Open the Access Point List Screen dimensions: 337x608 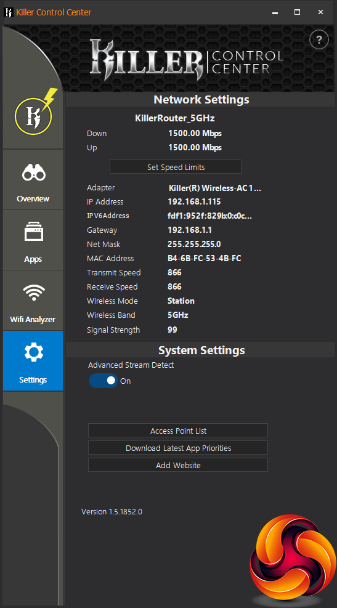point(178,431)
